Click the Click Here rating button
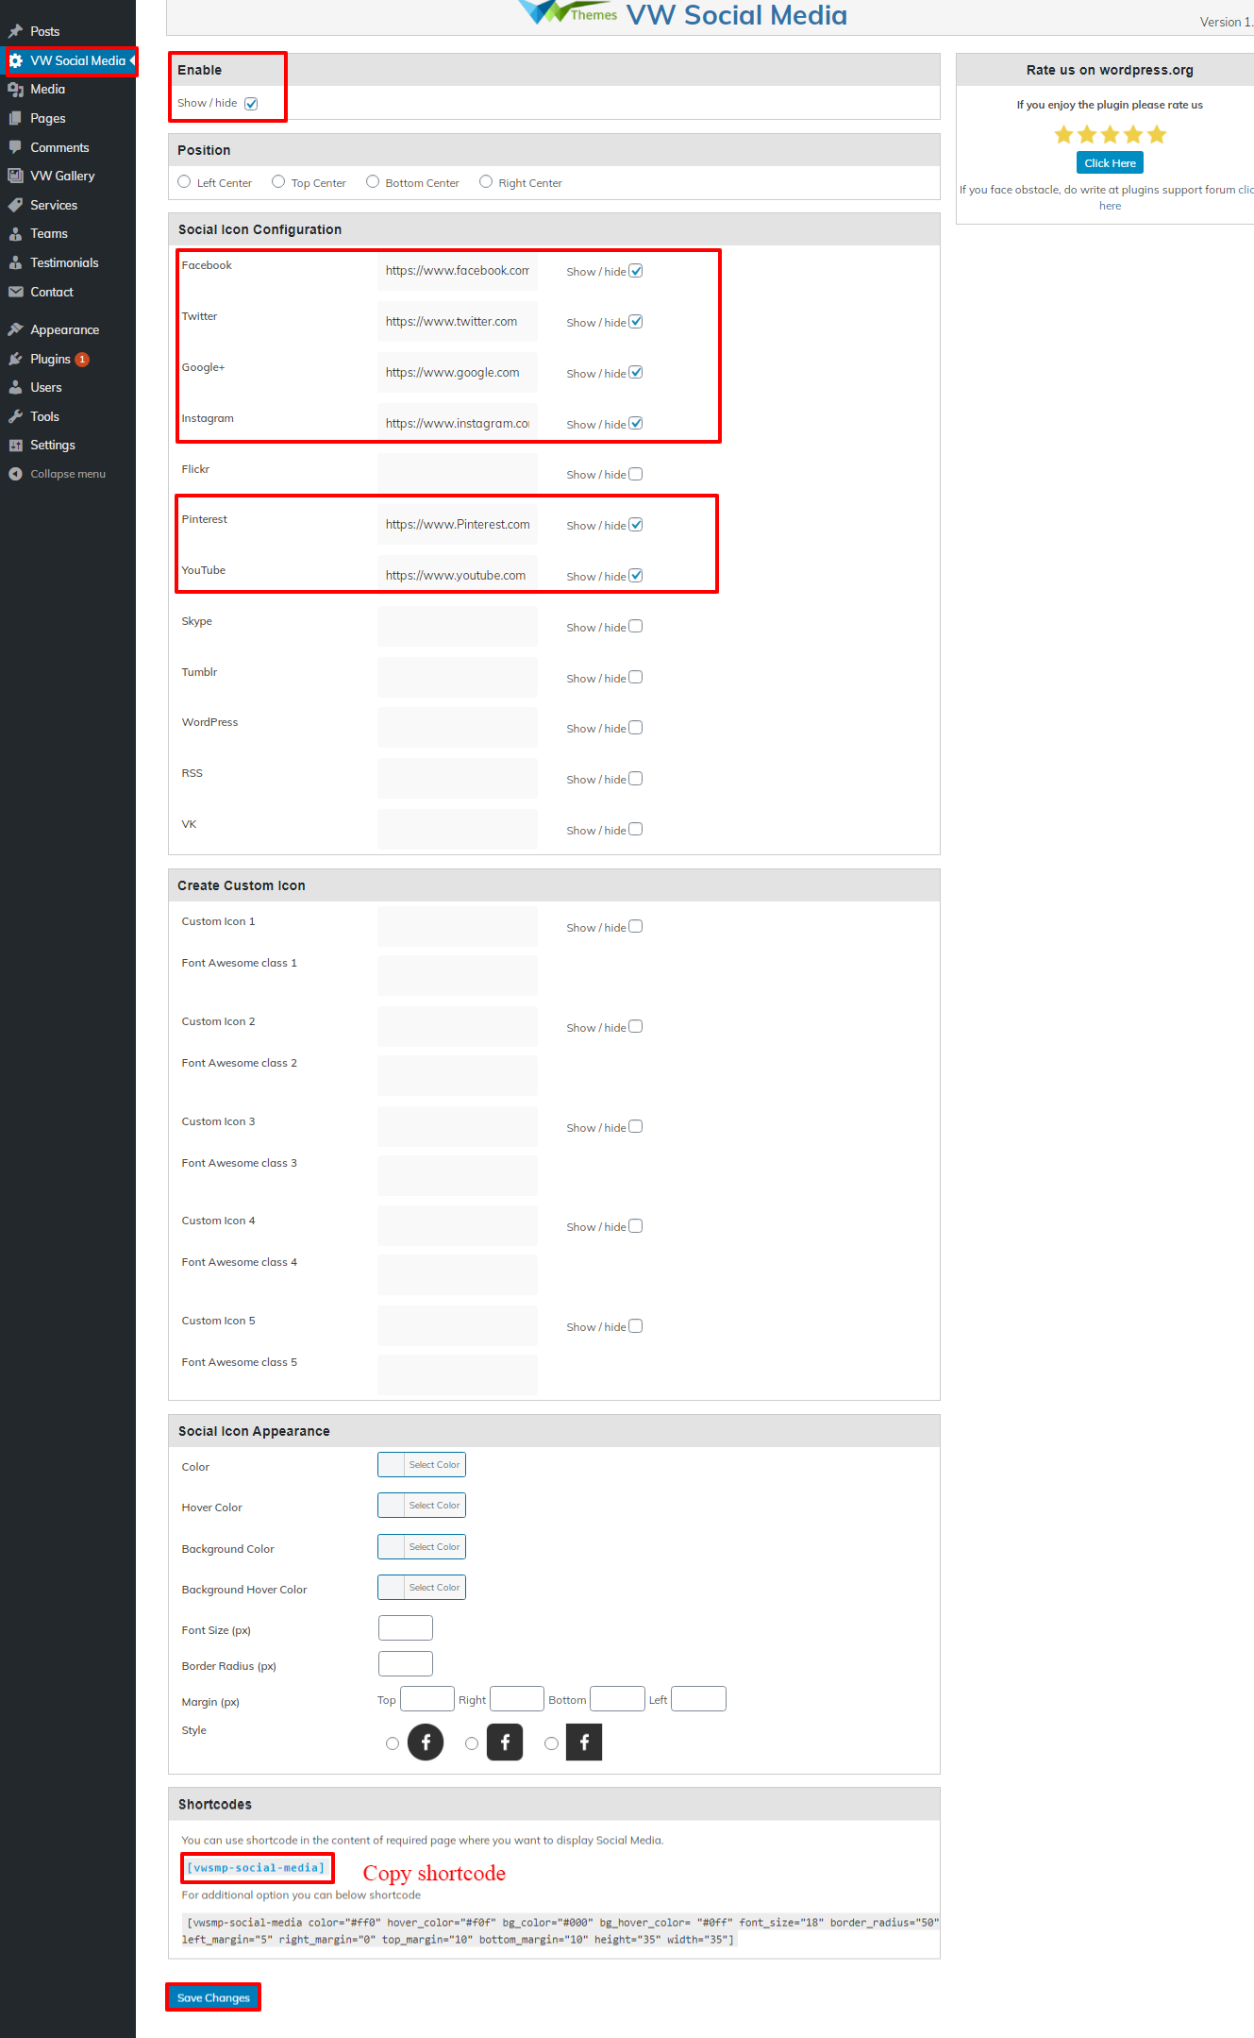Screen dimensions: 1254x2038 pos(1110,163)
